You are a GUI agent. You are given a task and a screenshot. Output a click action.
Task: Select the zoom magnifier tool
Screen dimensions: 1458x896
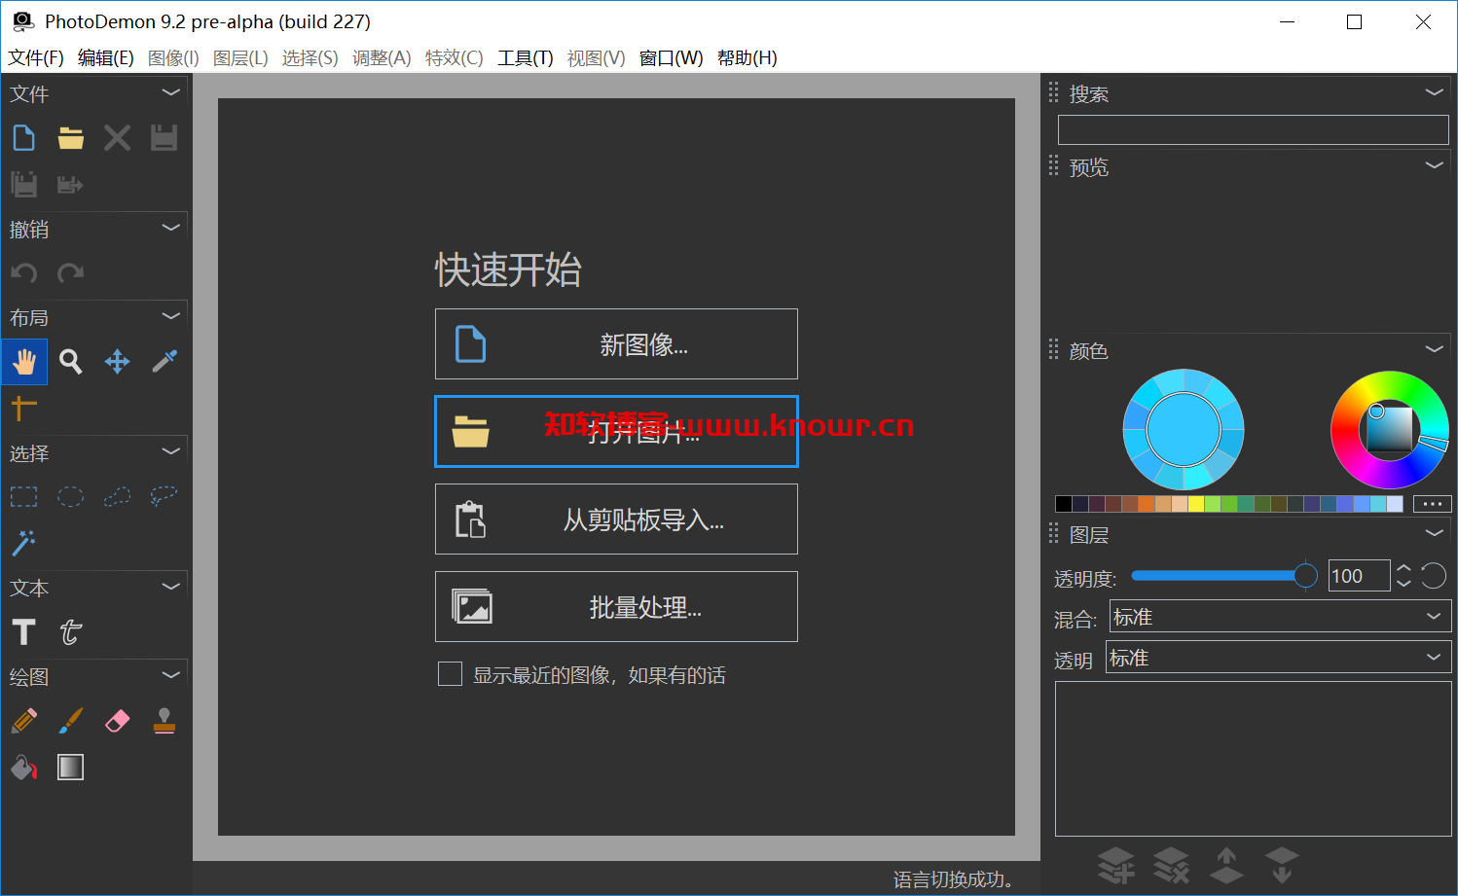(x=71, y=362)
